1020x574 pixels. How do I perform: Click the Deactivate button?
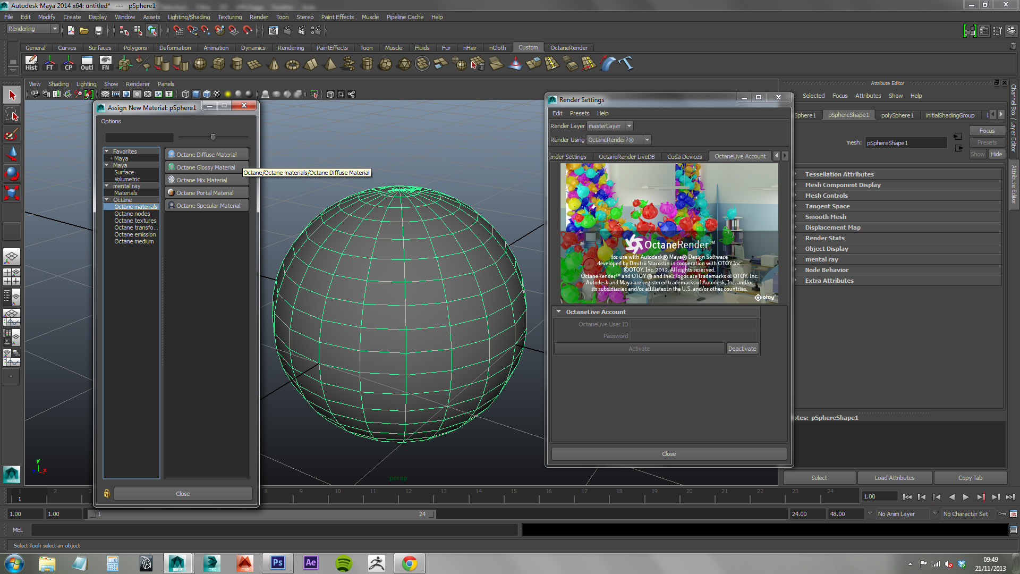pos(742,349)
